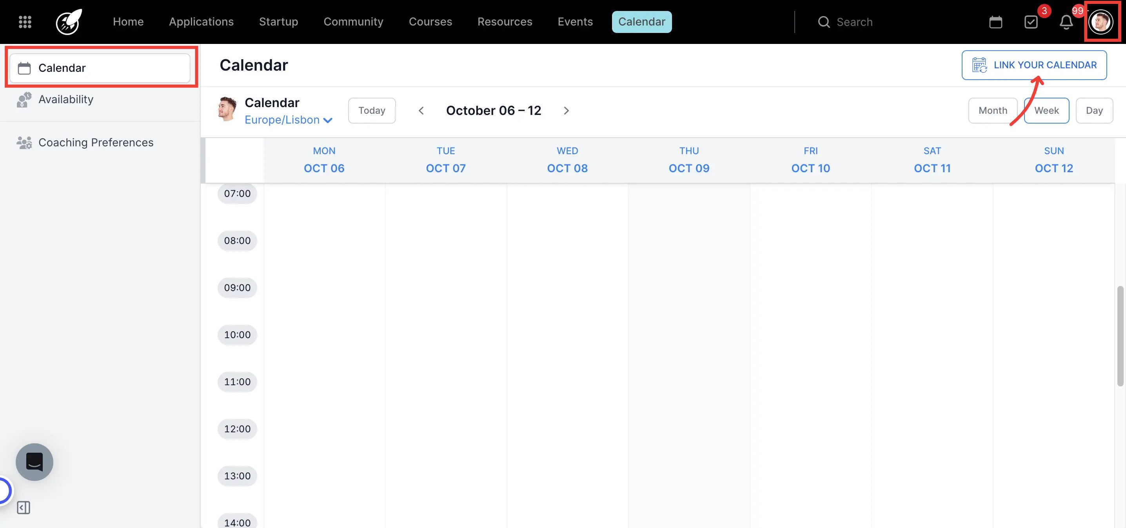The width and height of the screenshot is (1126, 528).
Task: Click the rocket logo
Action: tap(68, 22)
